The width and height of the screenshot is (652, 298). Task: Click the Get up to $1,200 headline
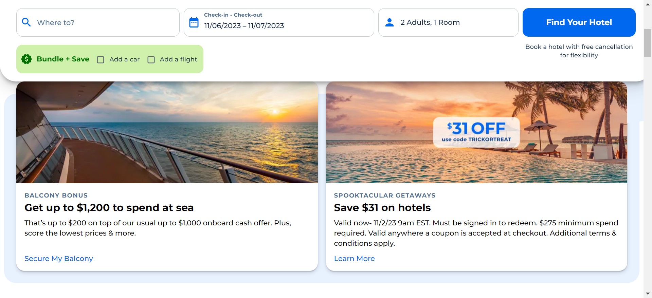[x=109, y=208]
